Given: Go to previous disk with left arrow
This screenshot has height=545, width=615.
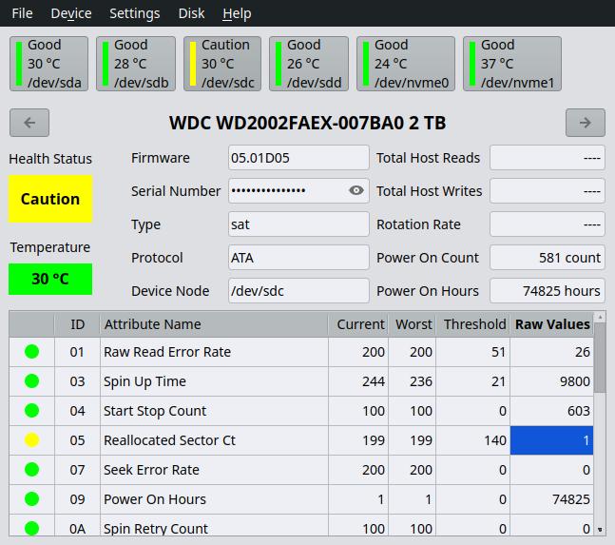Looking at the screenshot, I should (29, 123).
